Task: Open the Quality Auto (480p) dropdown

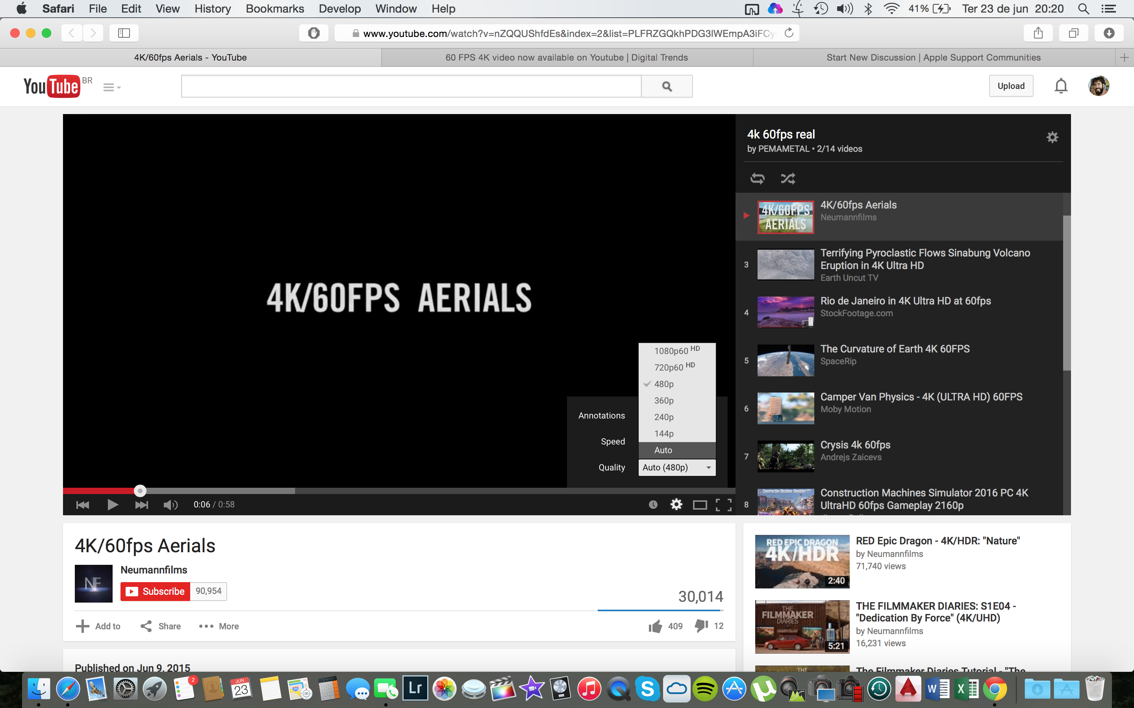Action: click(676, 467)
